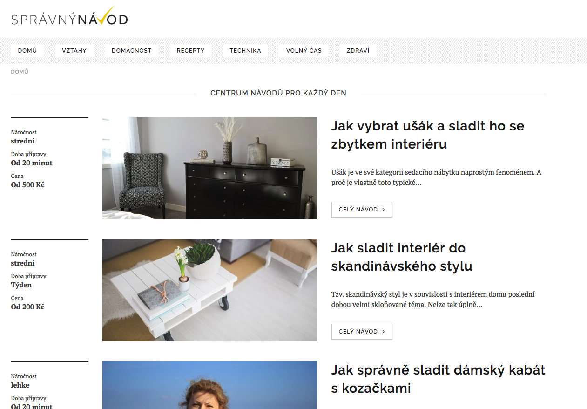
Task: Open the armchair and dresser photo
Action: click(209, 168)
